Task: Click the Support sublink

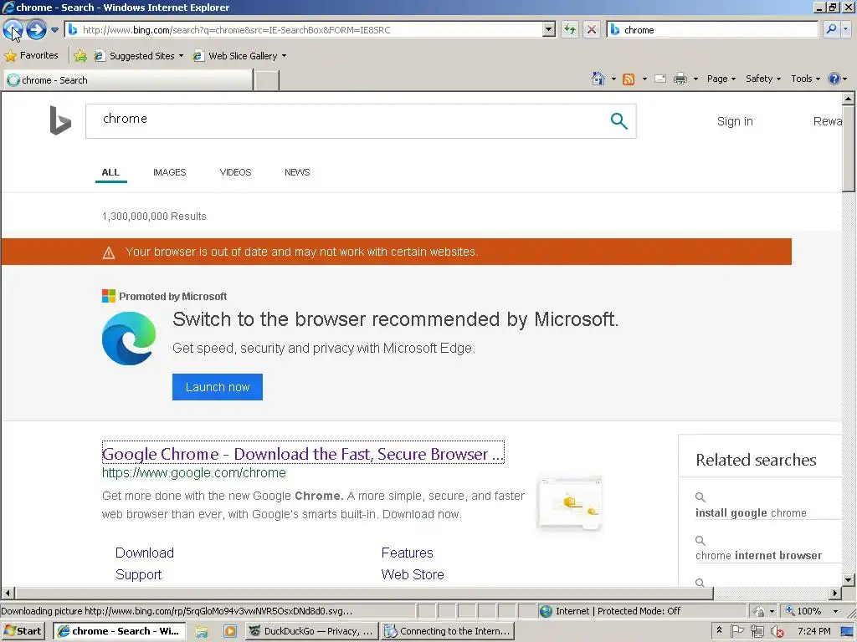Action: tap(138, 574)
